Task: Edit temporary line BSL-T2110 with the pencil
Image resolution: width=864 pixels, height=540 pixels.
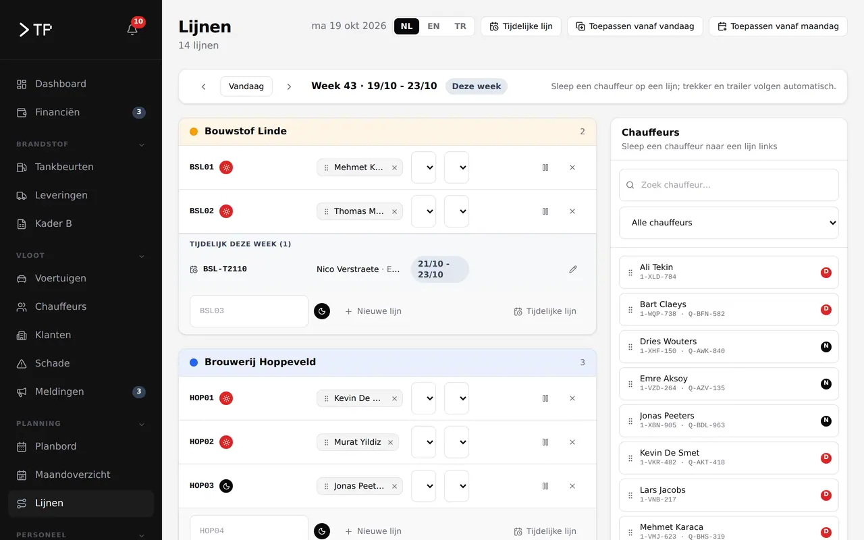Action: [x=573, y=269]
